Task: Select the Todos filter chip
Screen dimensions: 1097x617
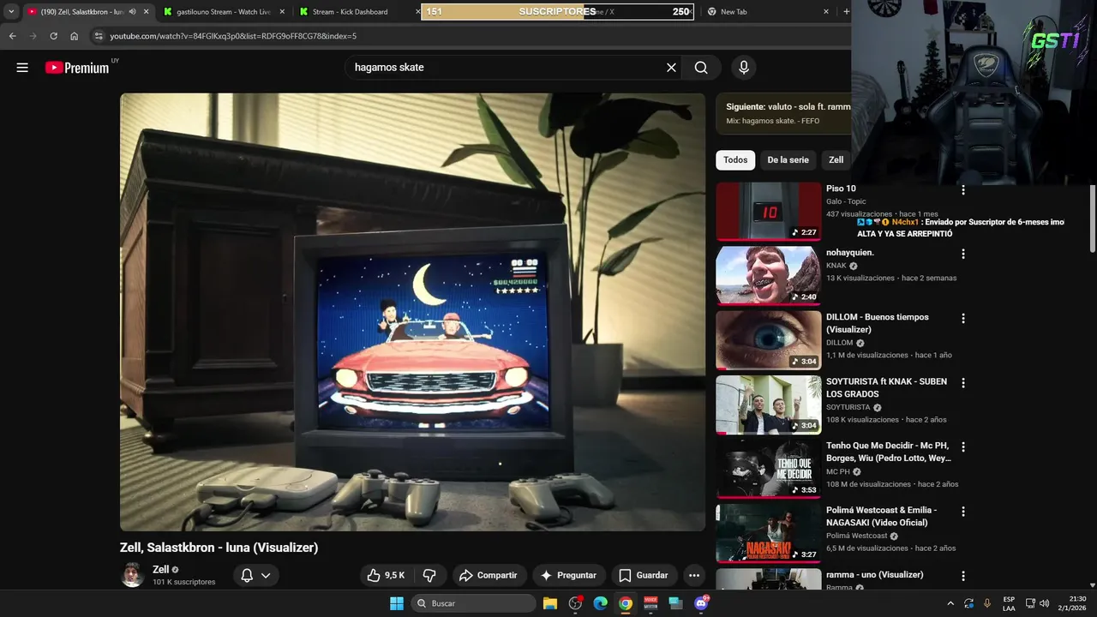Action: pyautogui.click(x=735, y=159)
